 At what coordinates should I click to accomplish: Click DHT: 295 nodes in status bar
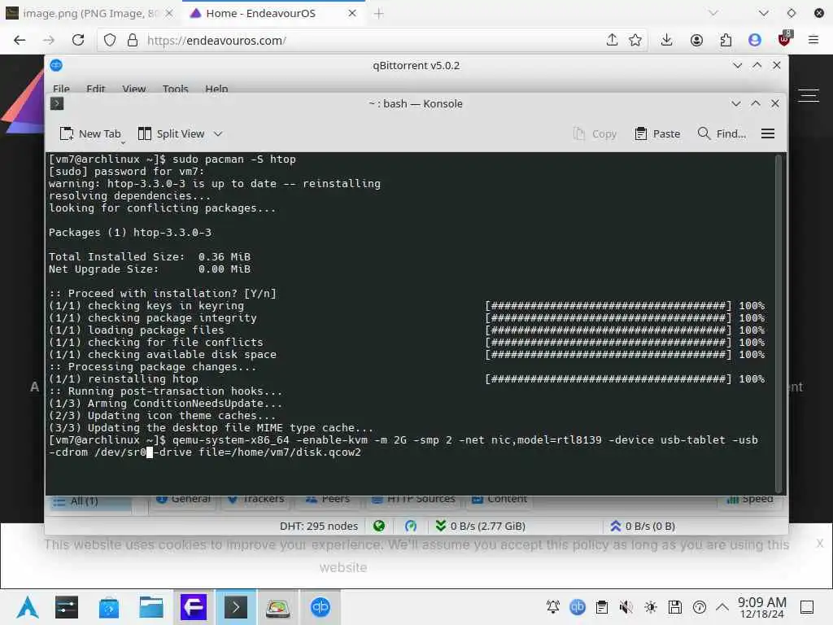tap(319, 527)
